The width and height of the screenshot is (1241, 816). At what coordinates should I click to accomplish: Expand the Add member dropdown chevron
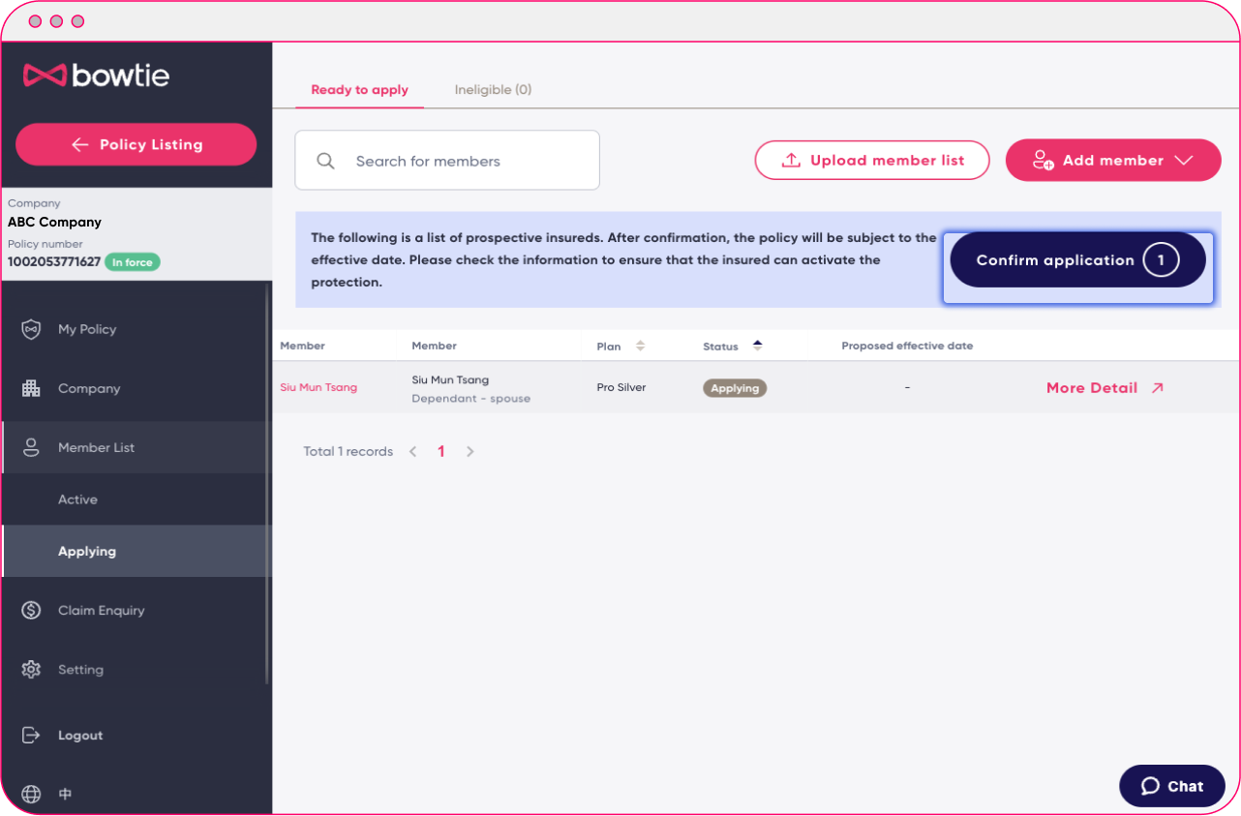point(1183,161)
